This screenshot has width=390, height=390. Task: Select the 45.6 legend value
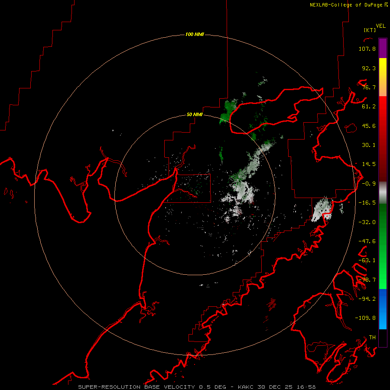click(369, 126)
